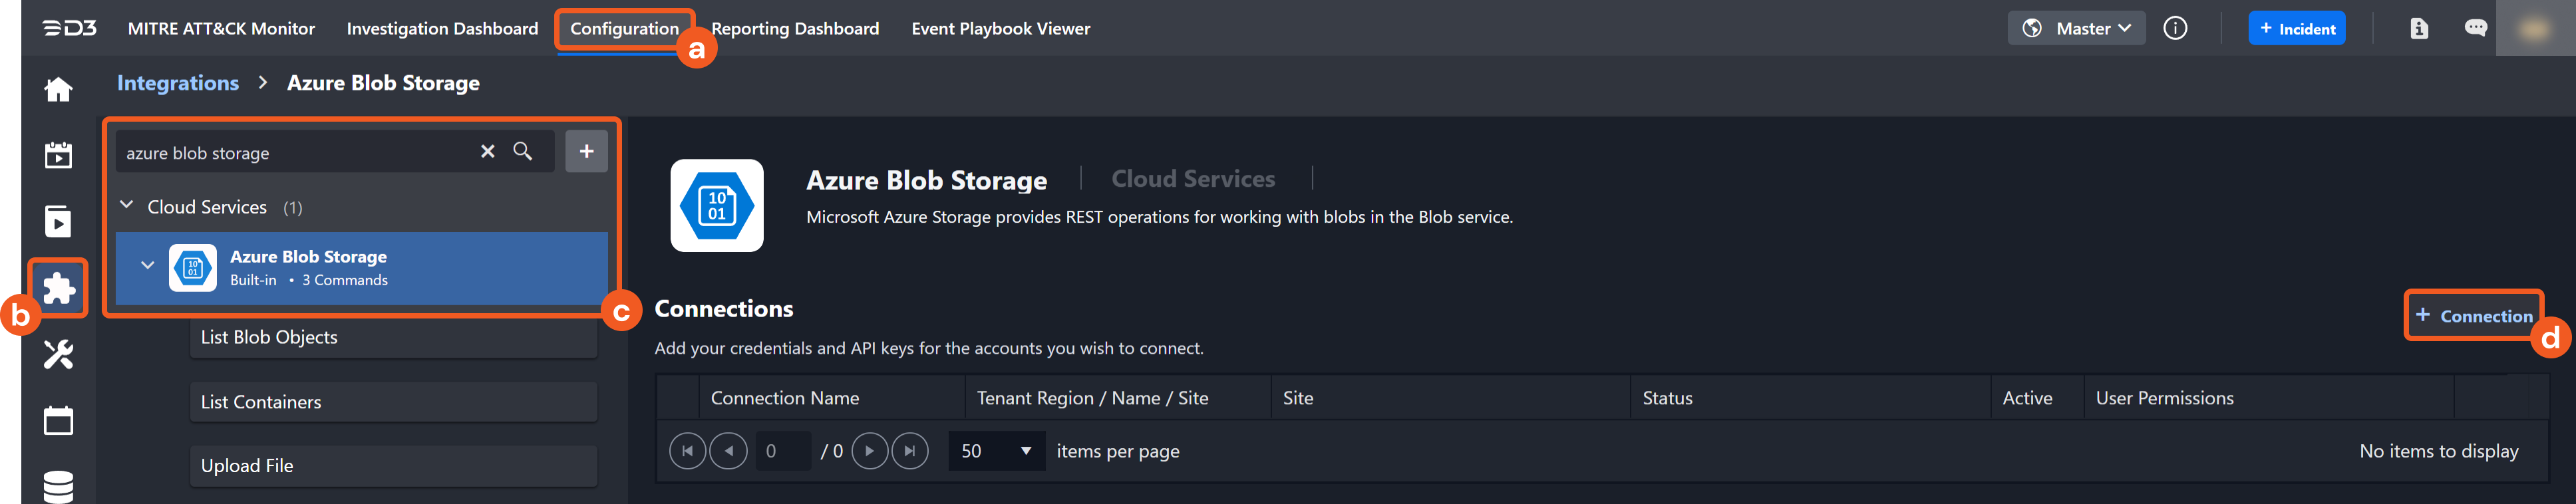Create a new Incident
The width and height of the screenshot is (2576, 504).
point(2297,28)
